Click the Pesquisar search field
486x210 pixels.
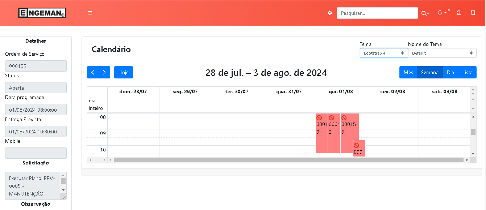click(x=377, y=13)
